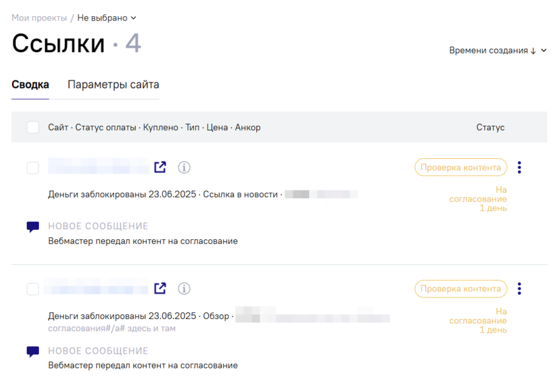This screenshot has height=388, width=558.
Task: Click the message bubble icon beside 'НОВОЕ СООБЩЕНИЕ'
Action: (x=32, y=226)
